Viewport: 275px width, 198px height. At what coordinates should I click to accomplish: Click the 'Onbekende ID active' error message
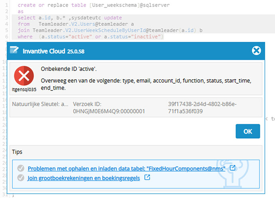pos(69,69)
